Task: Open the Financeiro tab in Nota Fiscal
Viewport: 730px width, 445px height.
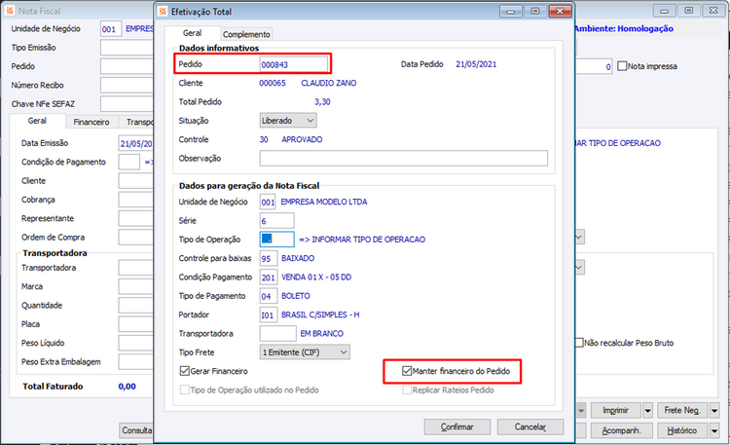Action: (91, 122)
